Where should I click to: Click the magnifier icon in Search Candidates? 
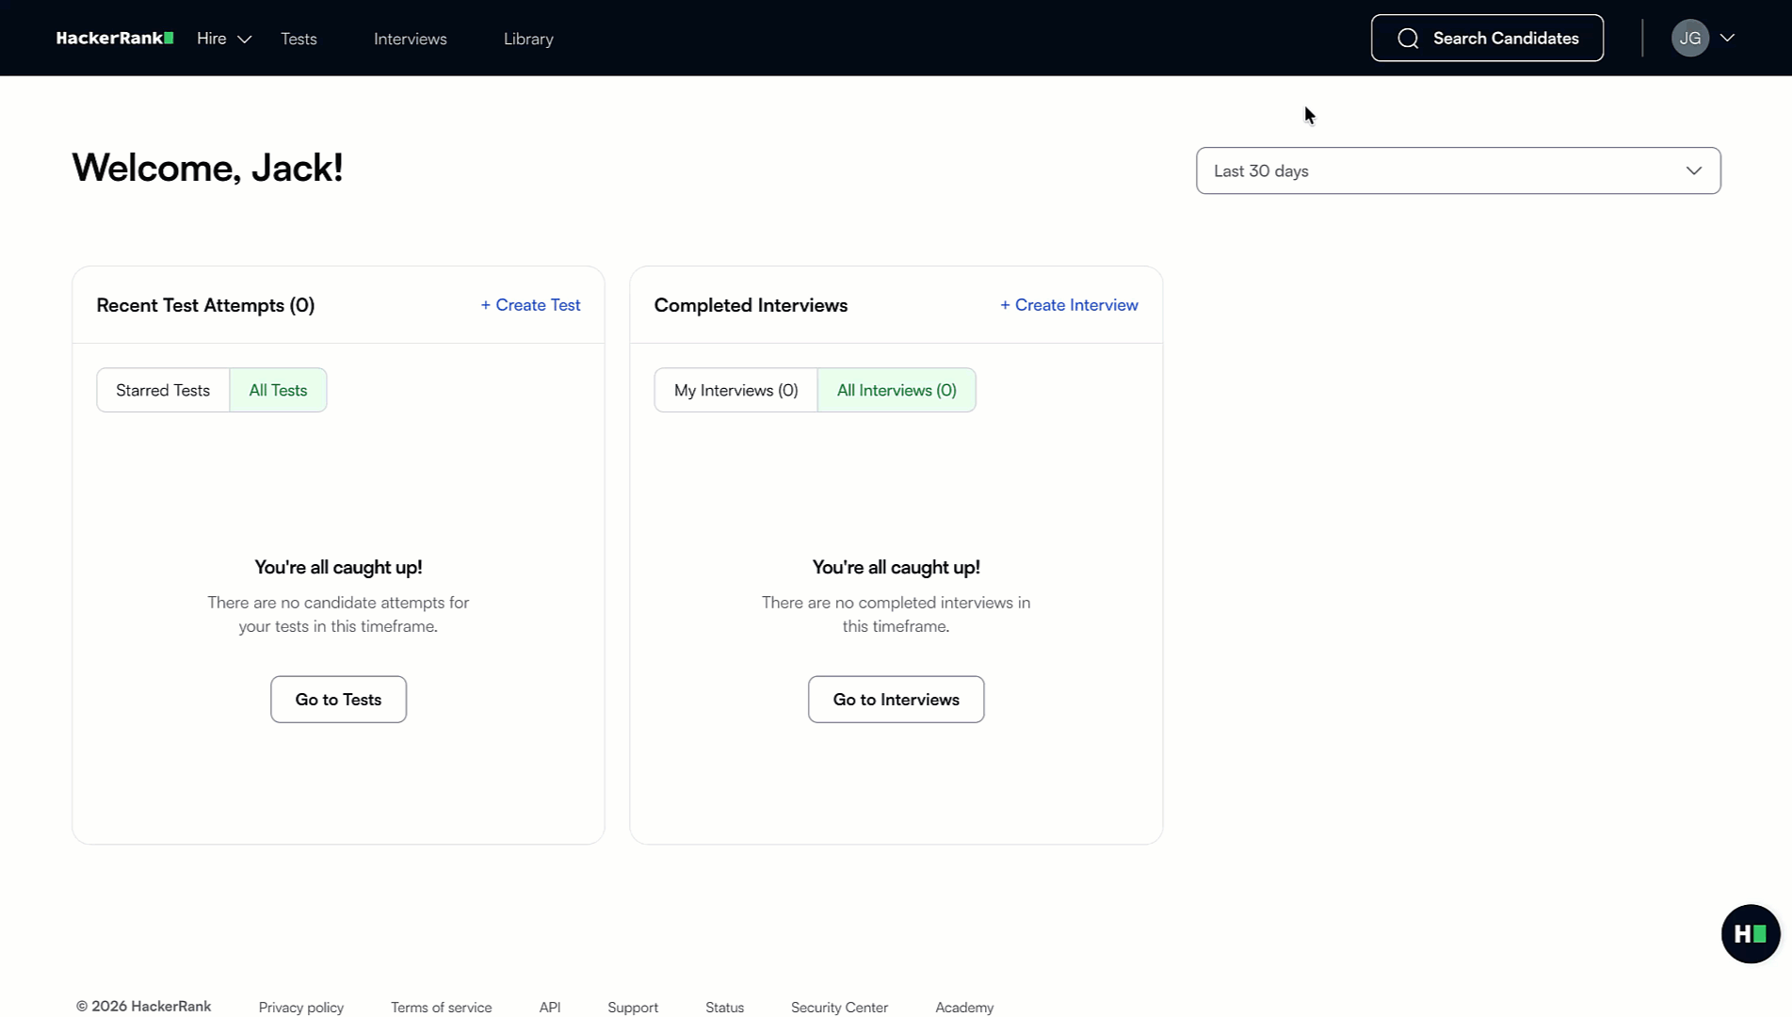coord(1408,38)
